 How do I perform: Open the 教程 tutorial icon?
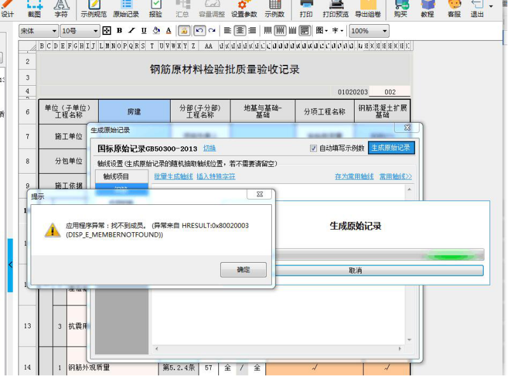(x=427, y=8)
